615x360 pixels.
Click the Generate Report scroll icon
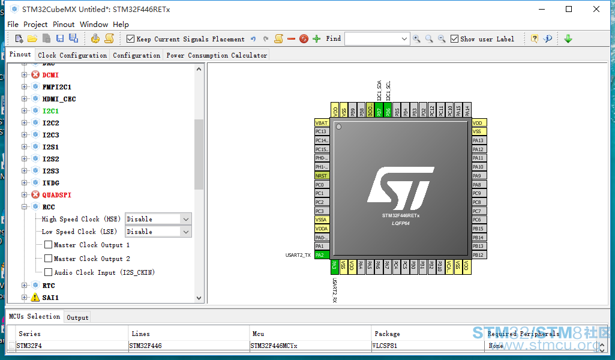pyautogui.click(x=109, y=38)
